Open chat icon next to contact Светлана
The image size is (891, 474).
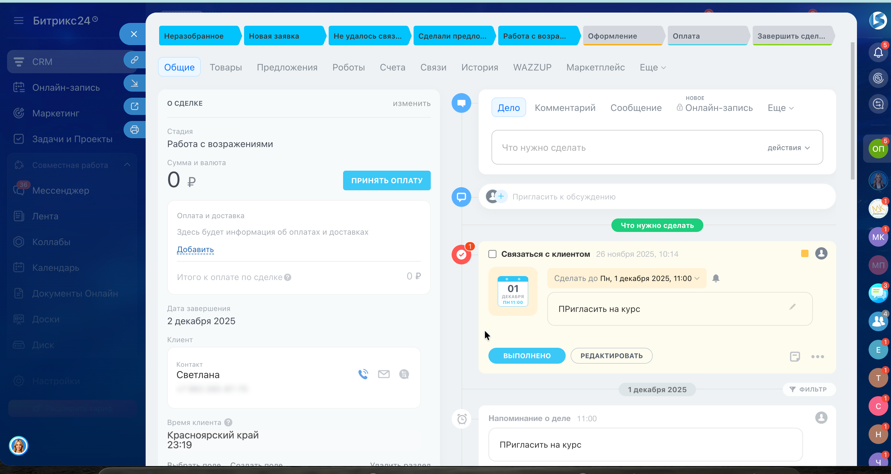[403, 374]
